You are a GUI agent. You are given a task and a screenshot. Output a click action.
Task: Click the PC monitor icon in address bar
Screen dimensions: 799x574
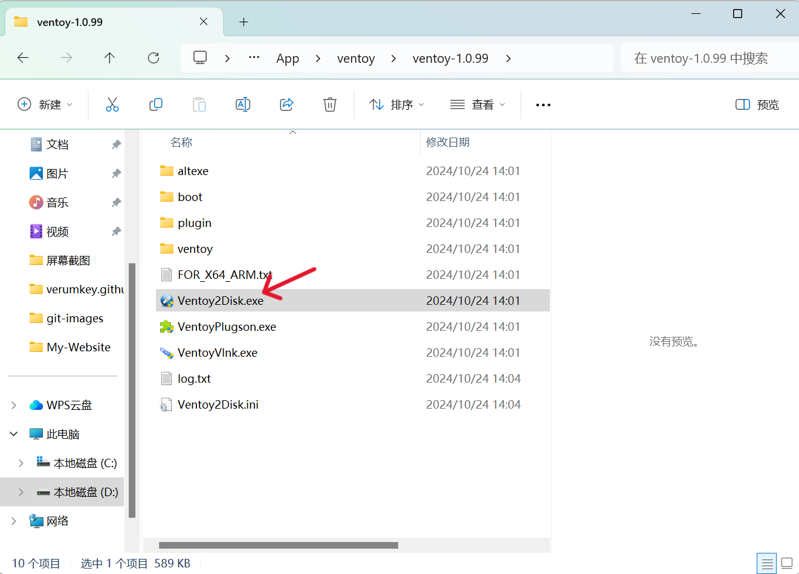pos(200,58)
